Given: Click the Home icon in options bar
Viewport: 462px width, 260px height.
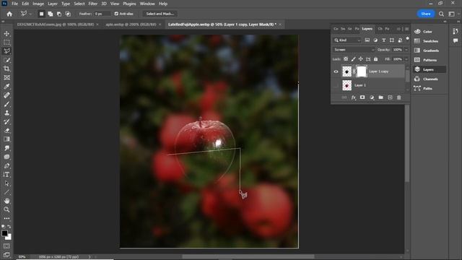Looking at the screenshot, I should click(9, 14).
